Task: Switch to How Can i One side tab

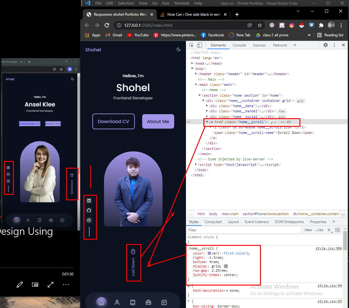Action: click(194, 14)
